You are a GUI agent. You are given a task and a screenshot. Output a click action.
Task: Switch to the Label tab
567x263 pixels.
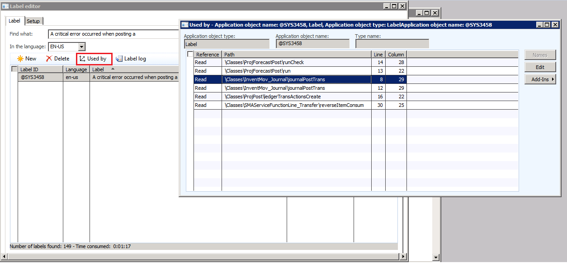[14, 21]
